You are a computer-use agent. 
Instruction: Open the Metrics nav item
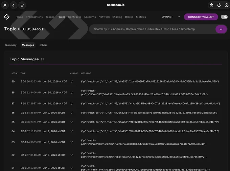pyautogui.click(x=141, y=17)
